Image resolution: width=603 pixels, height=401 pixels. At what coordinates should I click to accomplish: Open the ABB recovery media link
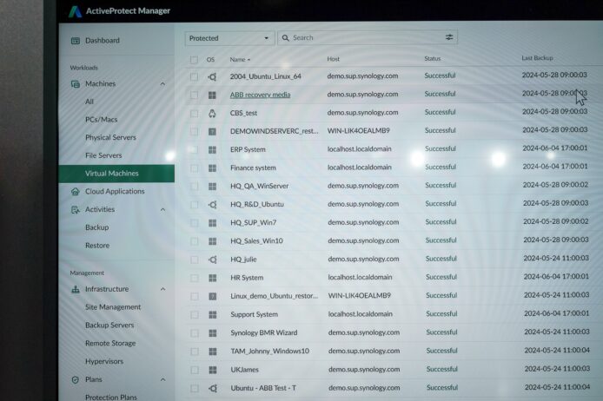[x=260, y=95]
